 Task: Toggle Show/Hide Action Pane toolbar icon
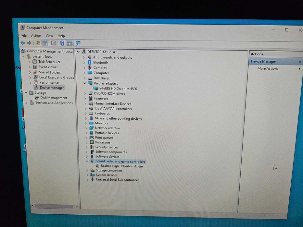tap(69, 43)
